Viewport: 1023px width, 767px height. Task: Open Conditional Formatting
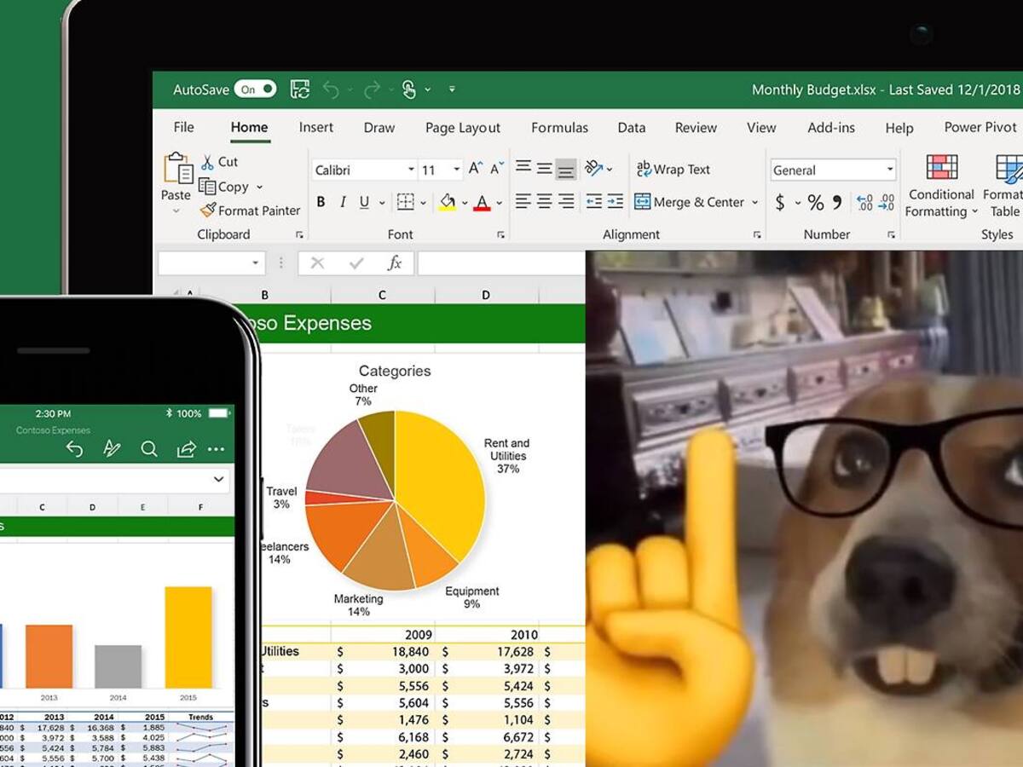940,185
